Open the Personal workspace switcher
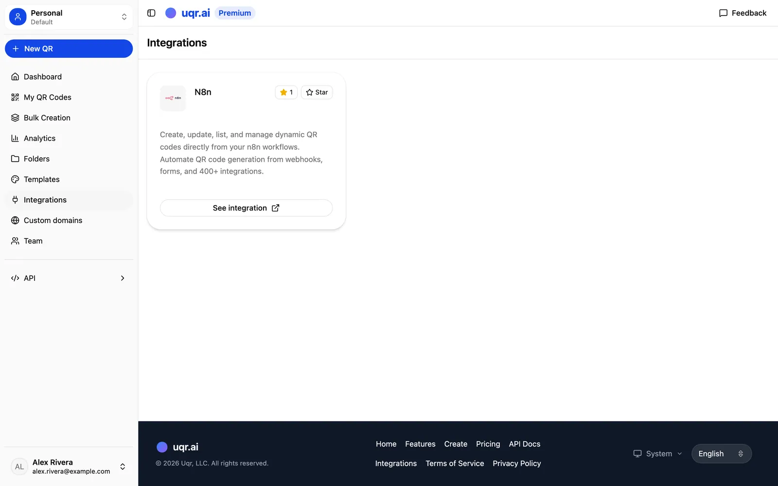This screenshot has height=486, width=778. [x=69, y=17]
